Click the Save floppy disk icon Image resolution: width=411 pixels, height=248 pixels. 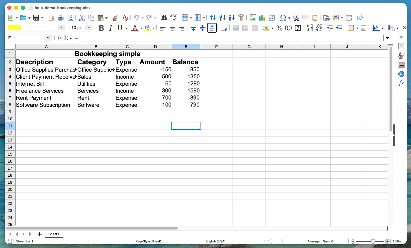click(36, 18)
